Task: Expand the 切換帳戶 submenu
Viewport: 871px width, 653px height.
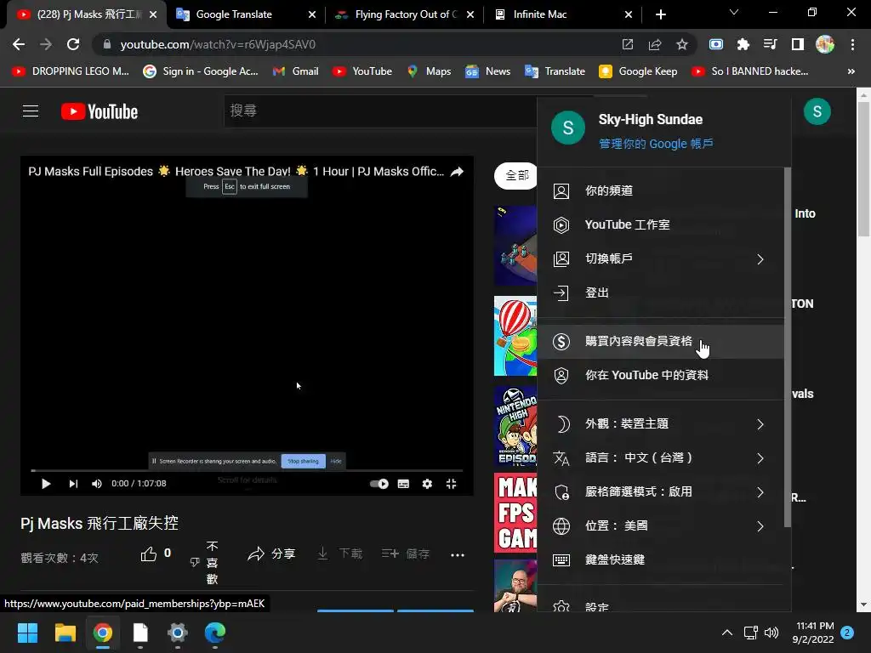Action: (x=660, y=258)
